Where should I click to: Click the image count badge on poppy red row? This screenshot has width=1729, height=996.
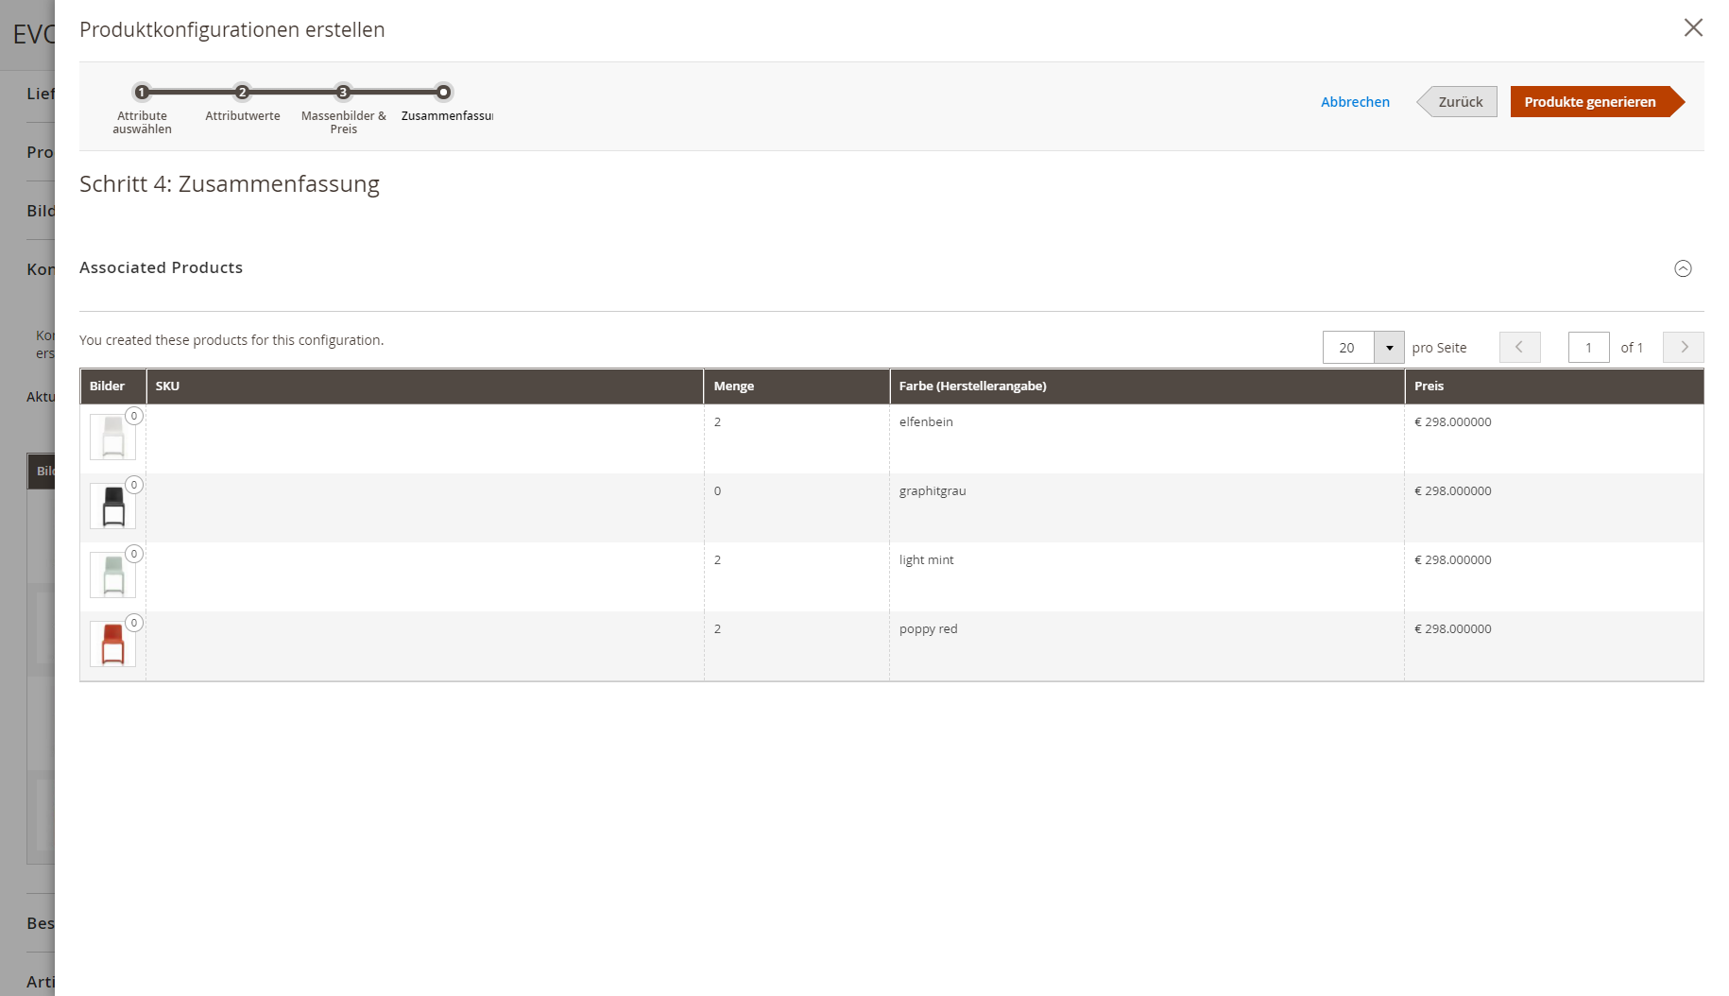pos(133,623)
